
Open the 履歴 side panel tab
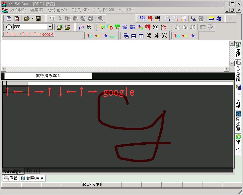pos(238,50)
